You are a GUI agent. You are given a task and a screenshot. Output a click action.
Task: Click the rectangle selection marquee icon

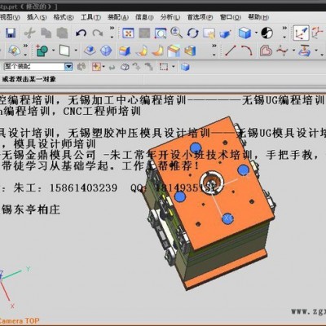[x=164, y=67]
